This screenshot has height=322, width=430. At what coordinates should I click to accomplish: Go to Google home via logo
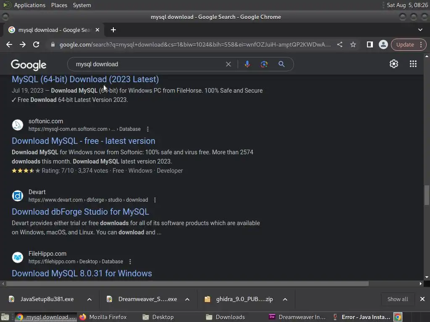[29, 65]
